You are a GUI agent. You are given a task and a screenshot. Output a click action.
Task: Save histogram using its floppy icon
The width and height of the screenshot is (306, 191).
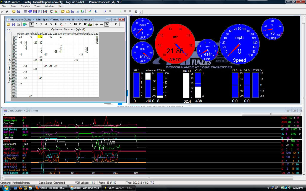(x=13, y=24)
